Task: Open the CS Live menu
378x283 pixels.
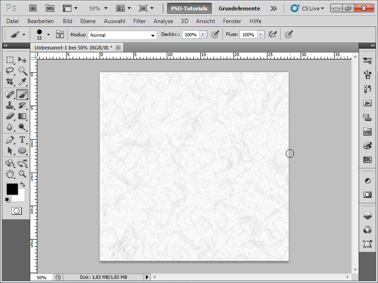Action: tap(308, 8)
